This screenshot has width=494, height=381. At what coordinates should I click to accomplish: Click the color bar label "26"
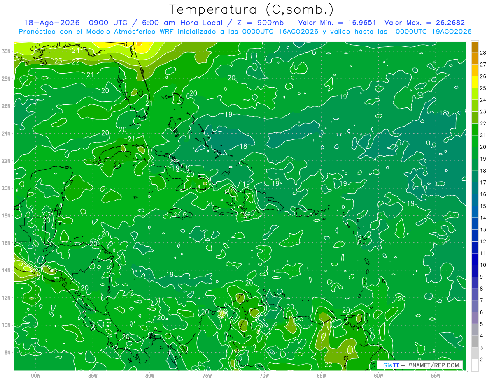(x=483, y=76)
